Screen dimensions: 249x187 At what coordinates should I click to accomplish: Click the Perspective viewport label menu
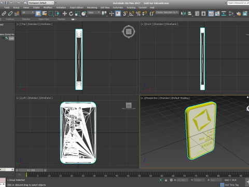[x=151, y=98]
